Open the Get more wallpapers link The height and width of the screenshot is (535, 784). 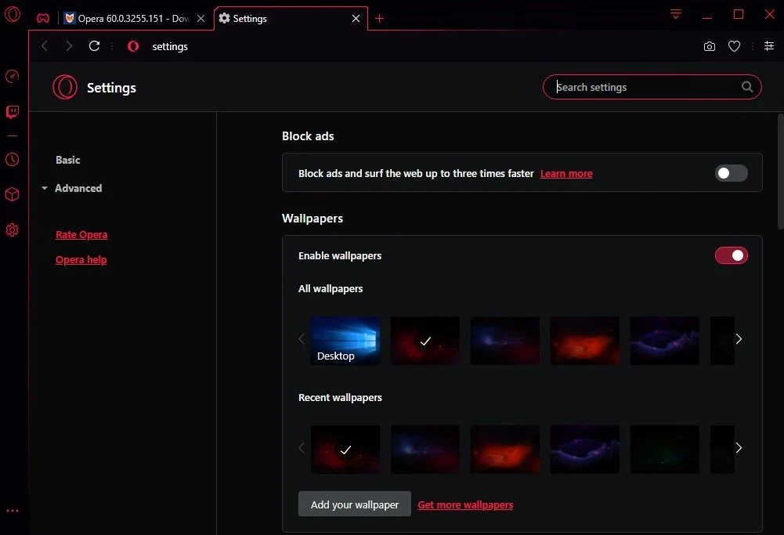[x=465, y=505]
